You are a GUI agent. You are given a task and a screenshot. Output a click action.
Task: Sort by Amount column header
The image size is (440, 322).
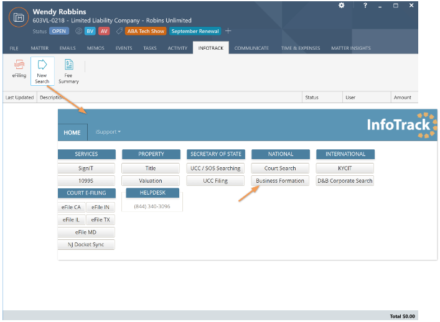pos(404,98)
